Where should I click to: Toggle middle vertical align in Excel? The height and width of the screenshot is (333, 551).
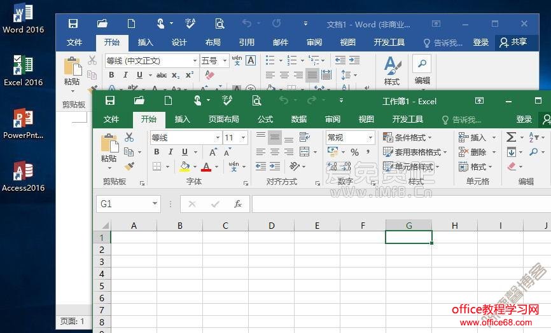[275, 137]
